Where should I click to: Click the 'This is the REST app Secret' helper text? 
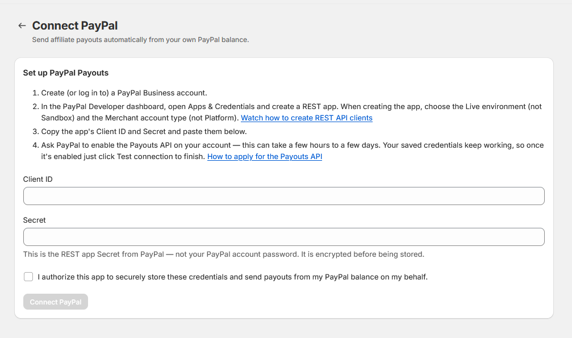coord(224,254)
